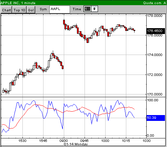167x147 pixels.
Task: Click the Time label
Action: pyautogui.click(x=77, y=9)
